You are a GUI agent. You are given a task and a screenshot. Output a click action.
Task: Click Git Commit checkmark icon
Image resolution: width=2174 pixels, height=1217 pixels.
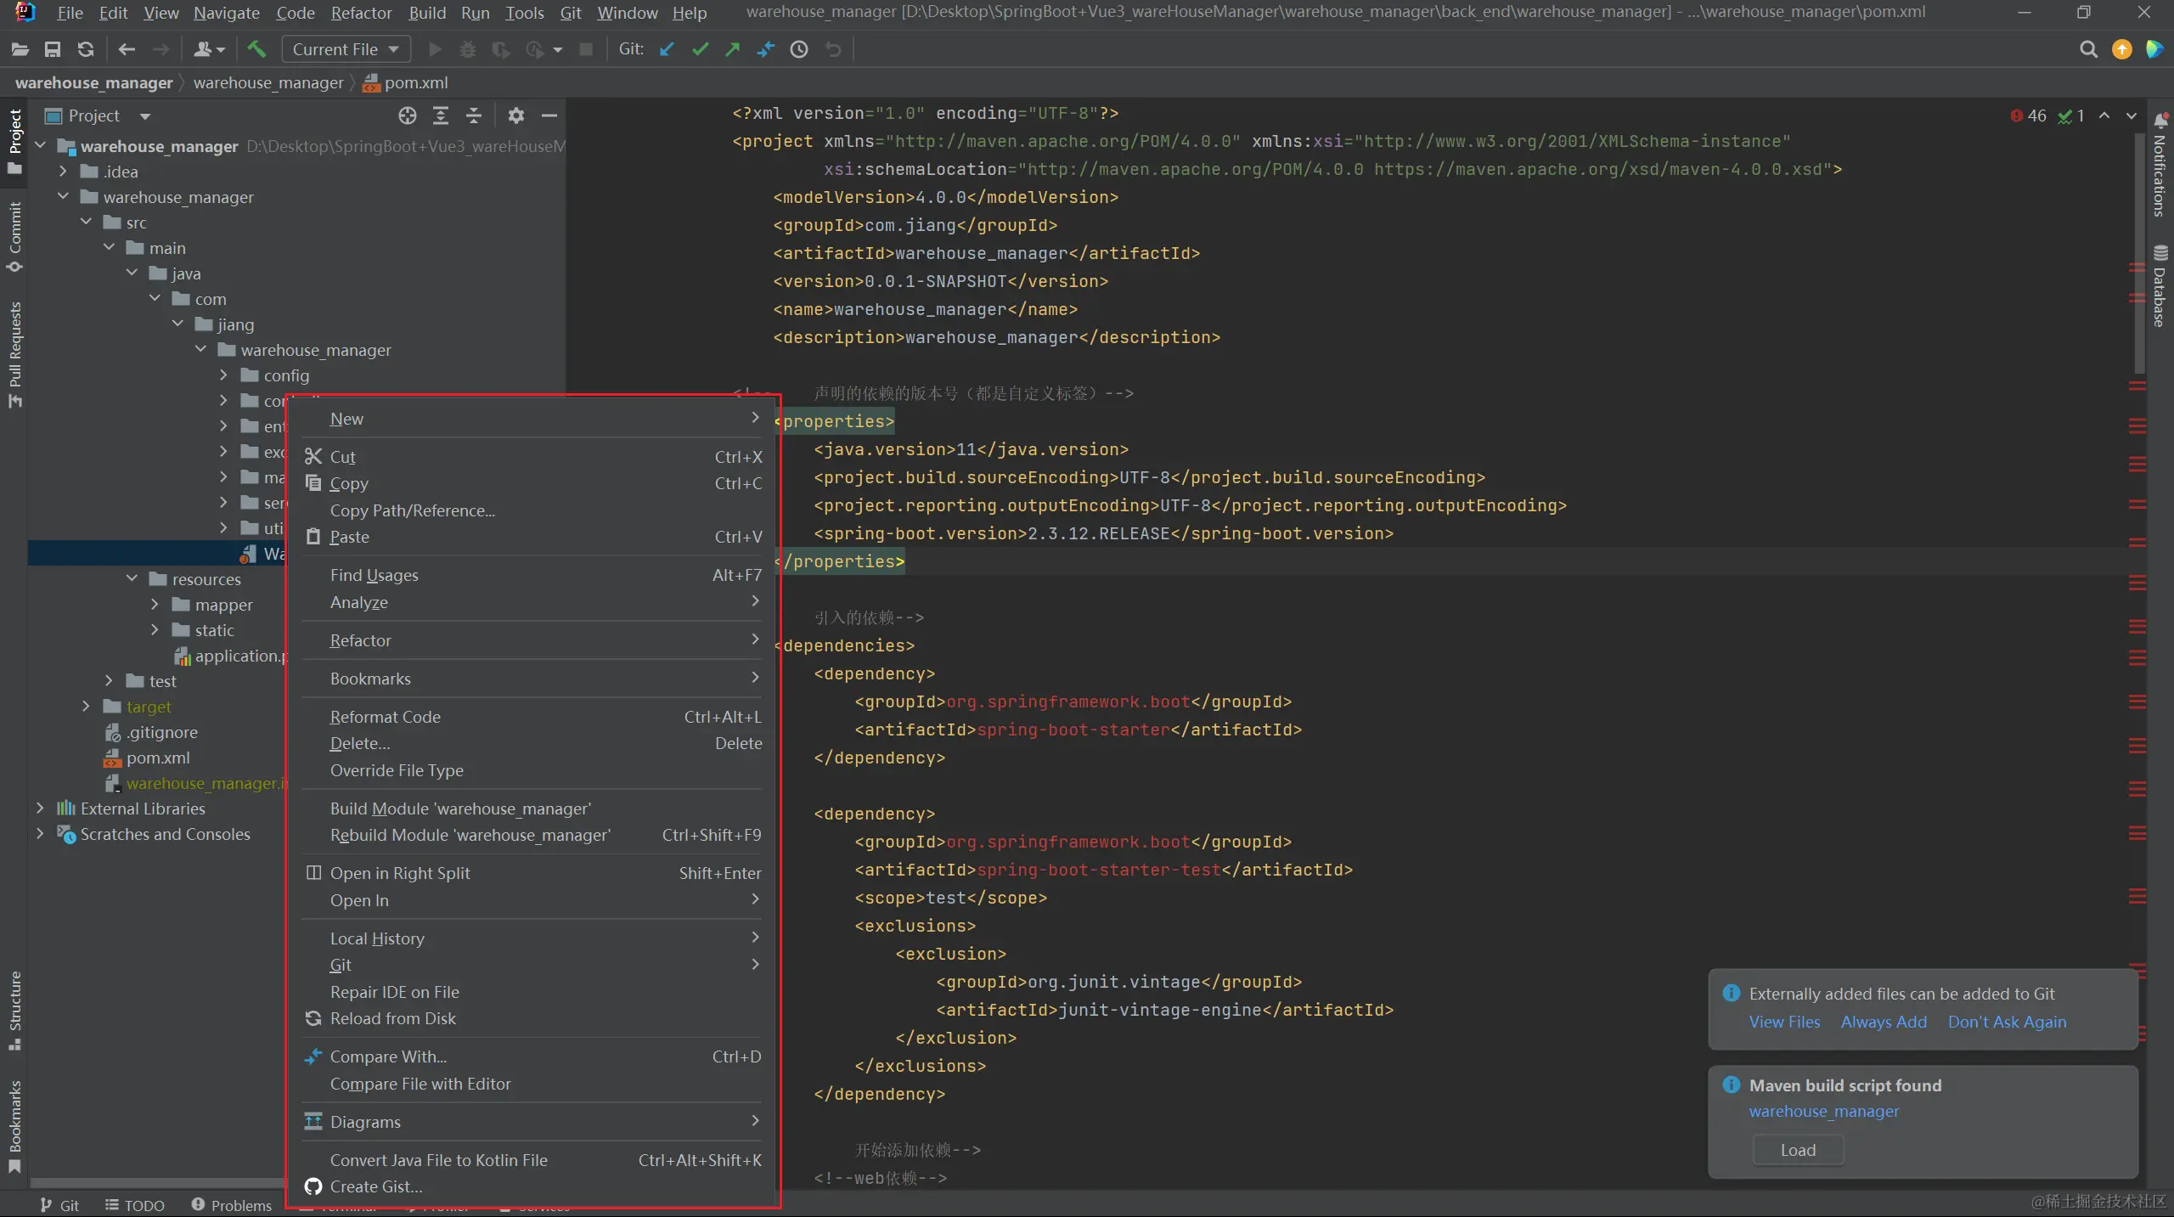[x=700, y=49]
